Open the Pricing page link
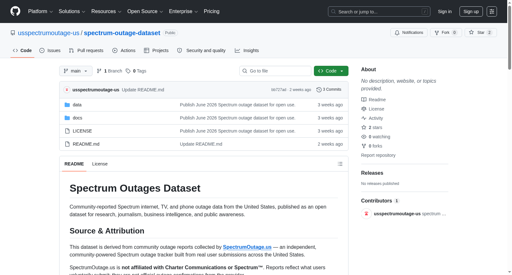This screenshot has height=275, width=512. [x=212, y=11]
